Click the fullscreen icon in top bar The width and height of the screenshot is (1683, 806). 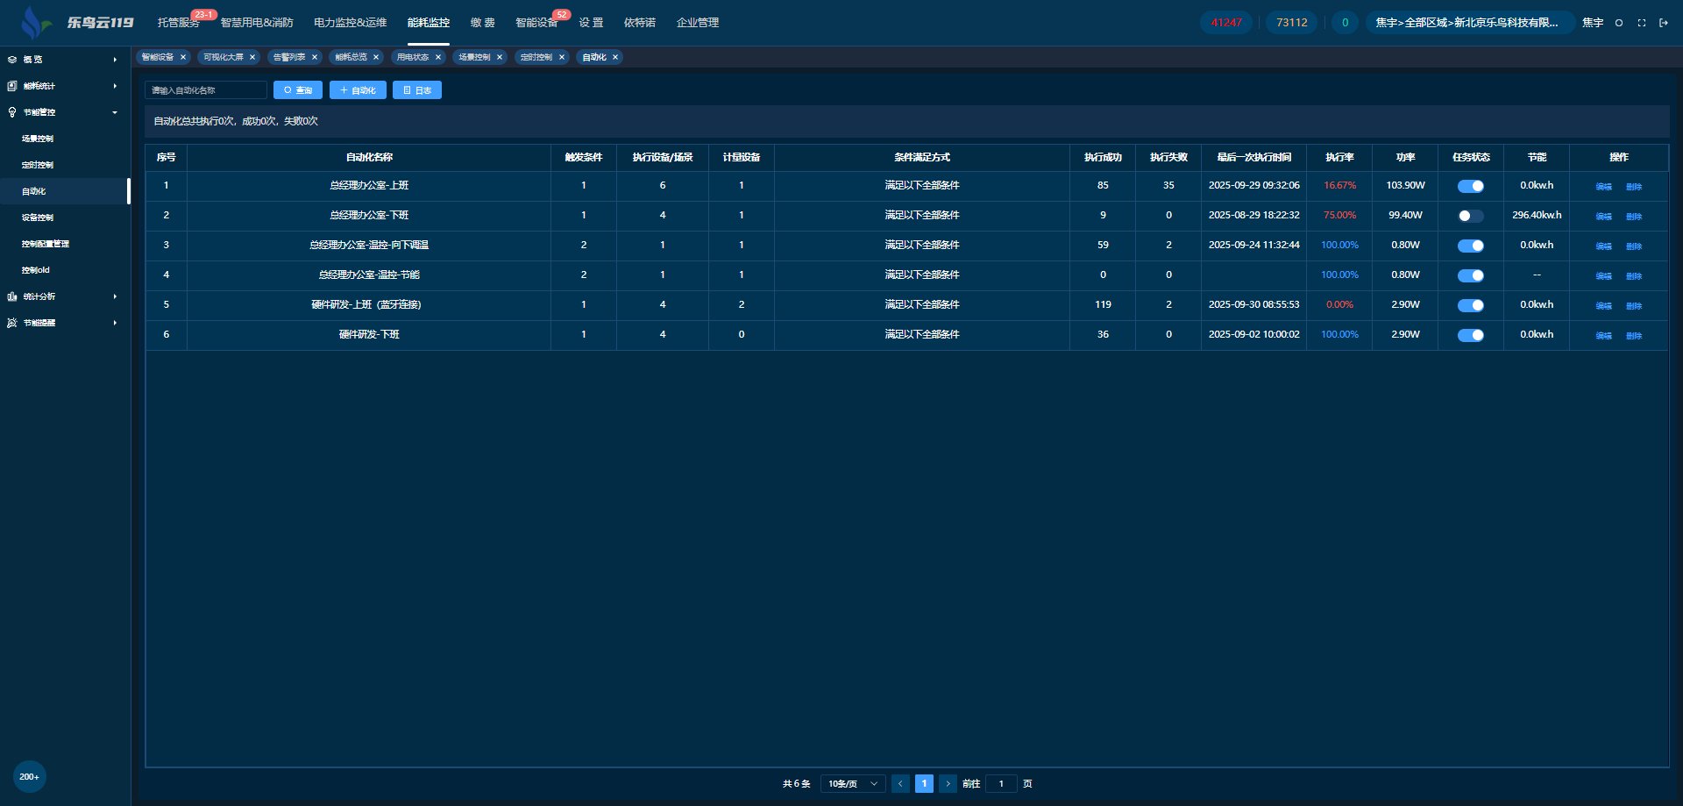(x=1641, y=23)
